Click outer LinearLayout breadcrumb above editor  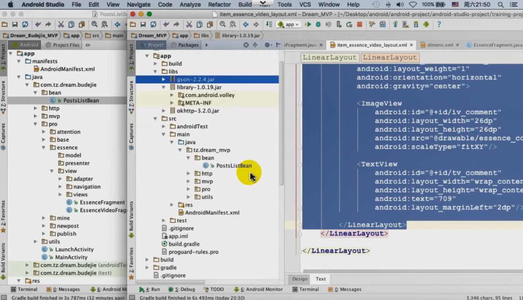click(329, 57)
